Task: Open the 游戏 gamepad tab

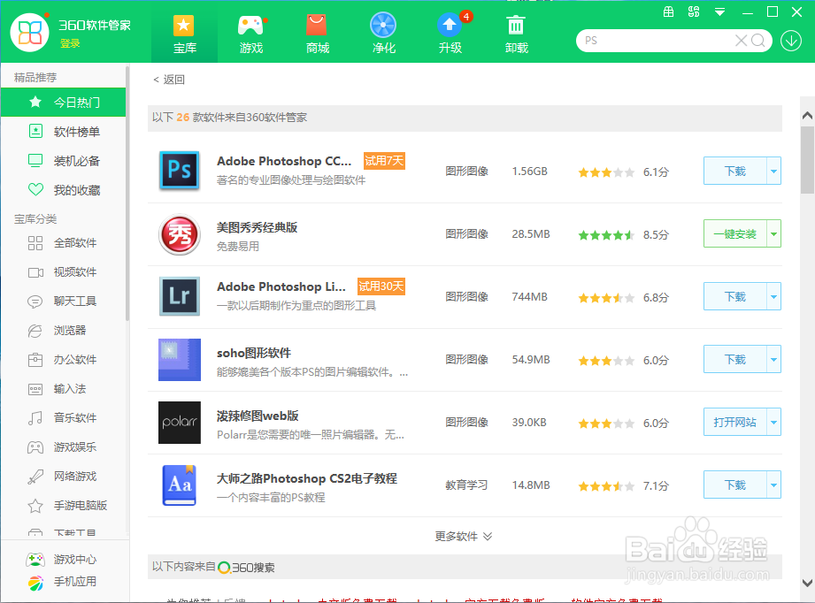Action: click(251, 34)
